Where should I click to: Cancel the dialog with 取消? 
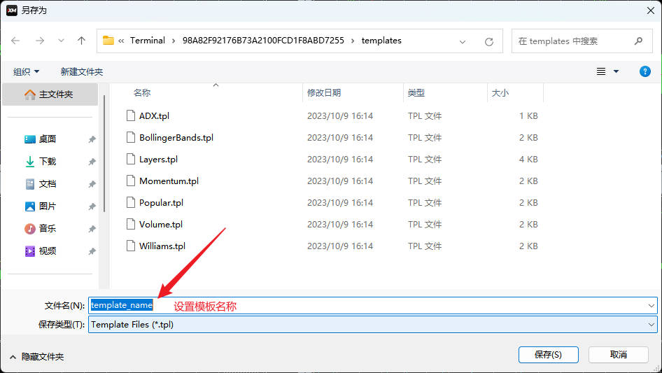pyautogui.click(x=618, y=354)
